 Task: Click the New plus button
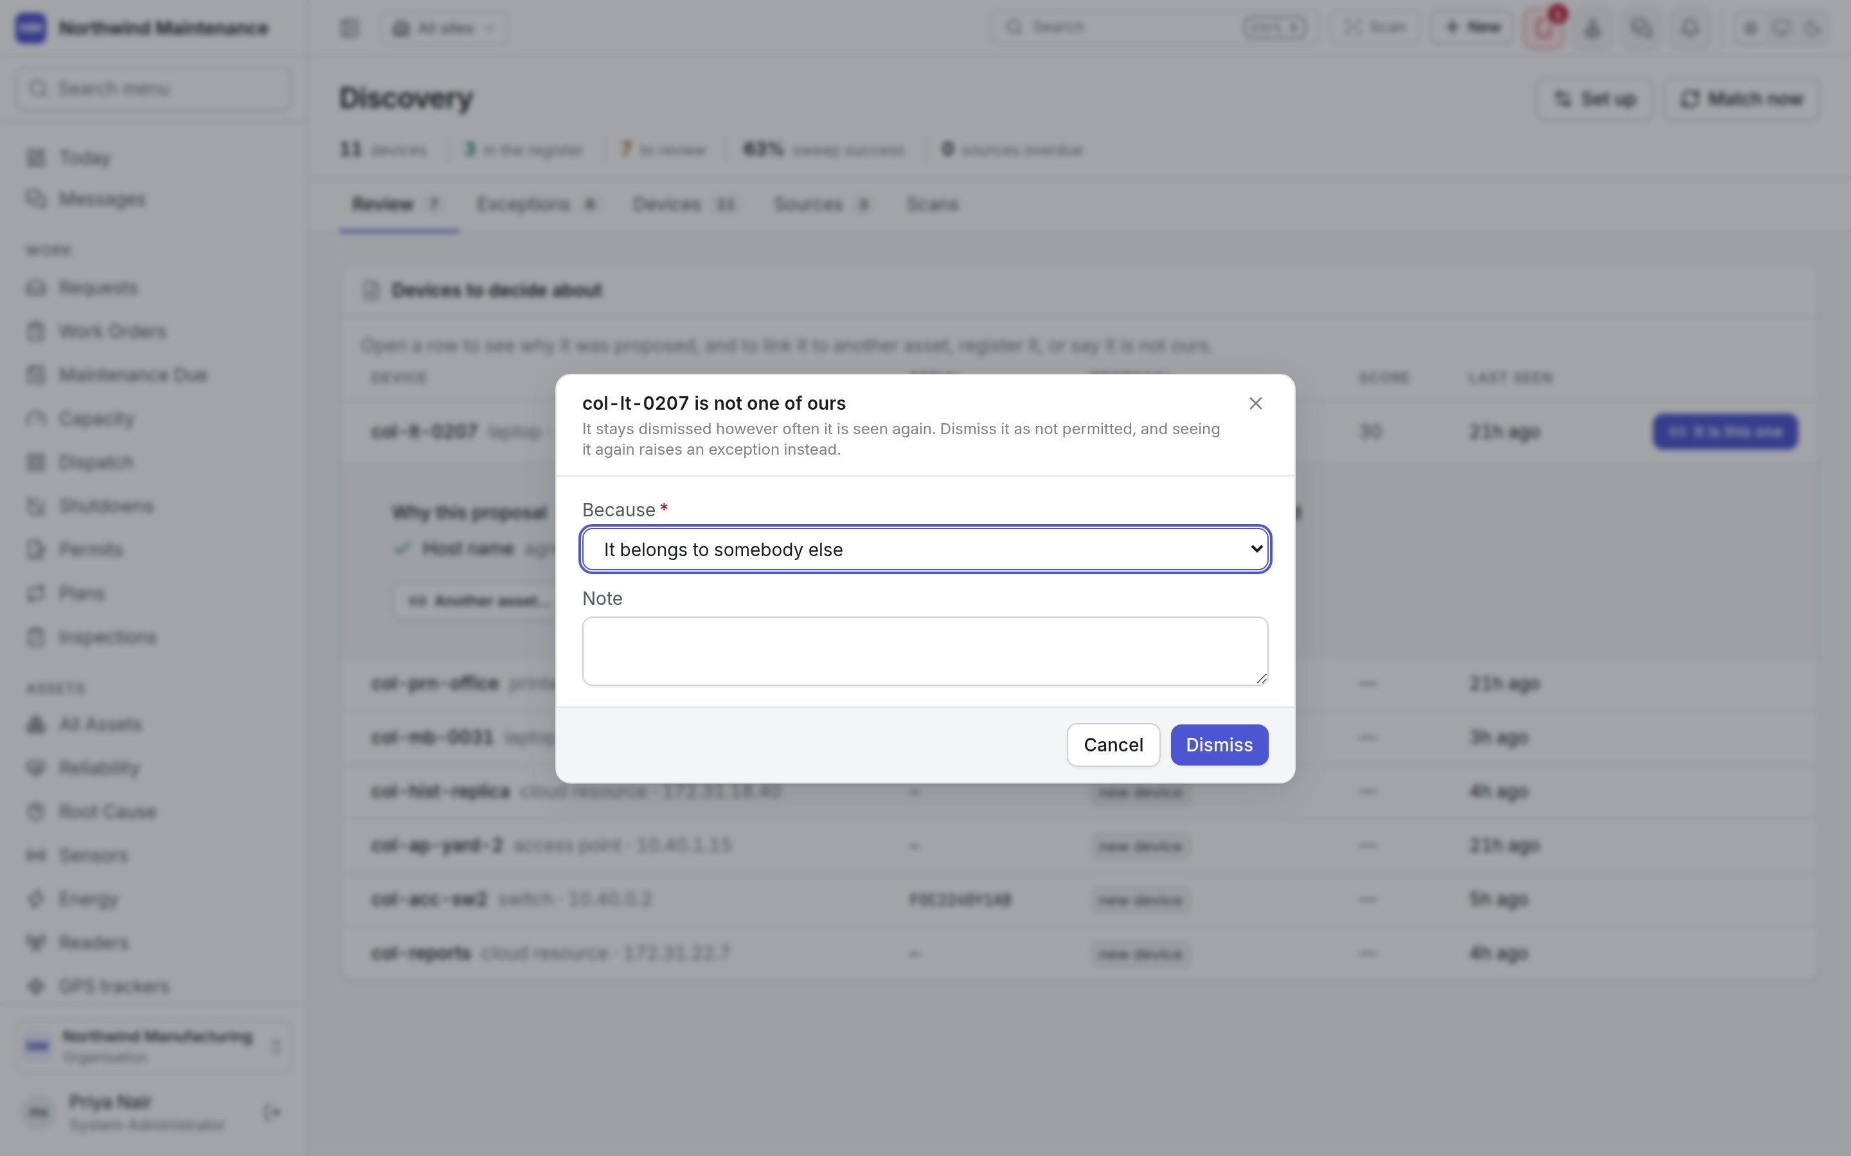pyautogui.click(x=1472, y=28)
